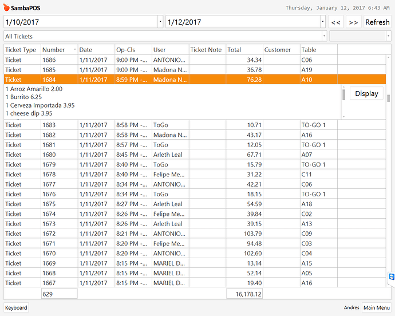Select ticket number 1685
The height and width of the screenshot is (316, 395).
click(49, 70)
